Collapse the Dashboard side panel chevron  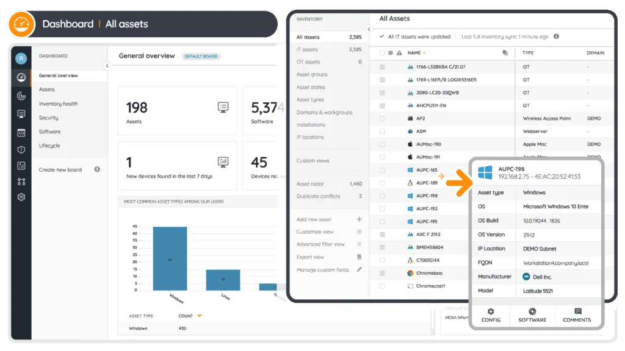point(107,66)
